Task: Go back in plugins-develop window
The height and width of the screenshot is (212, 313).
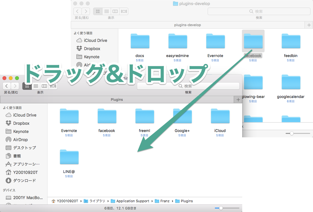Action: coord(77,11)
